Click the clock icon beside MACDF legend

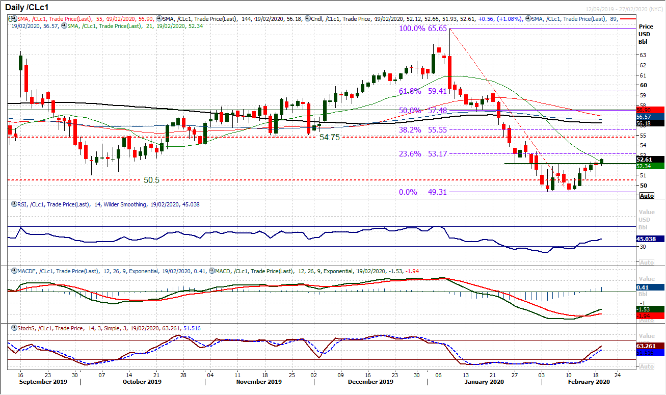point(14,271)
